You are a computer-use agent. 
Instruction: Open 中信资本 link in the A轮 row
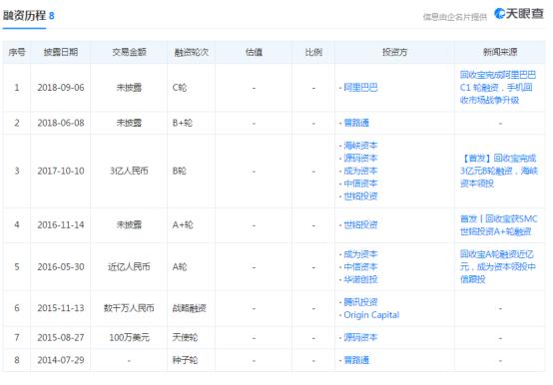point(360,266)
